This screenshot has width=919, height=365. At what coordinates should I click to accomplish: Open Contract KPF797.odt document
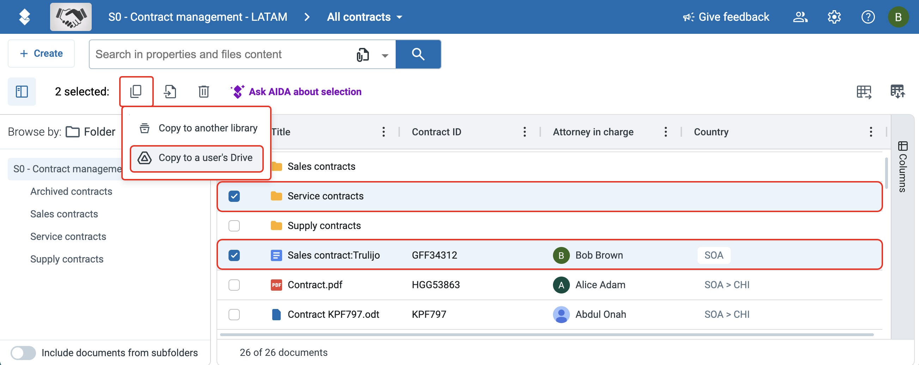click(x=333, y=314)
